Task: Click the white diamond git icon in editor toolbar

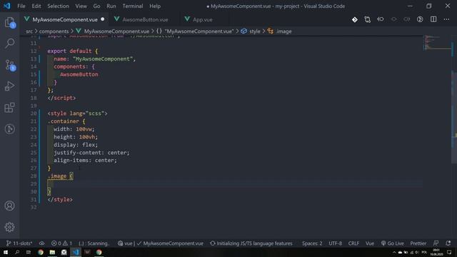Action: coord(355,19)
